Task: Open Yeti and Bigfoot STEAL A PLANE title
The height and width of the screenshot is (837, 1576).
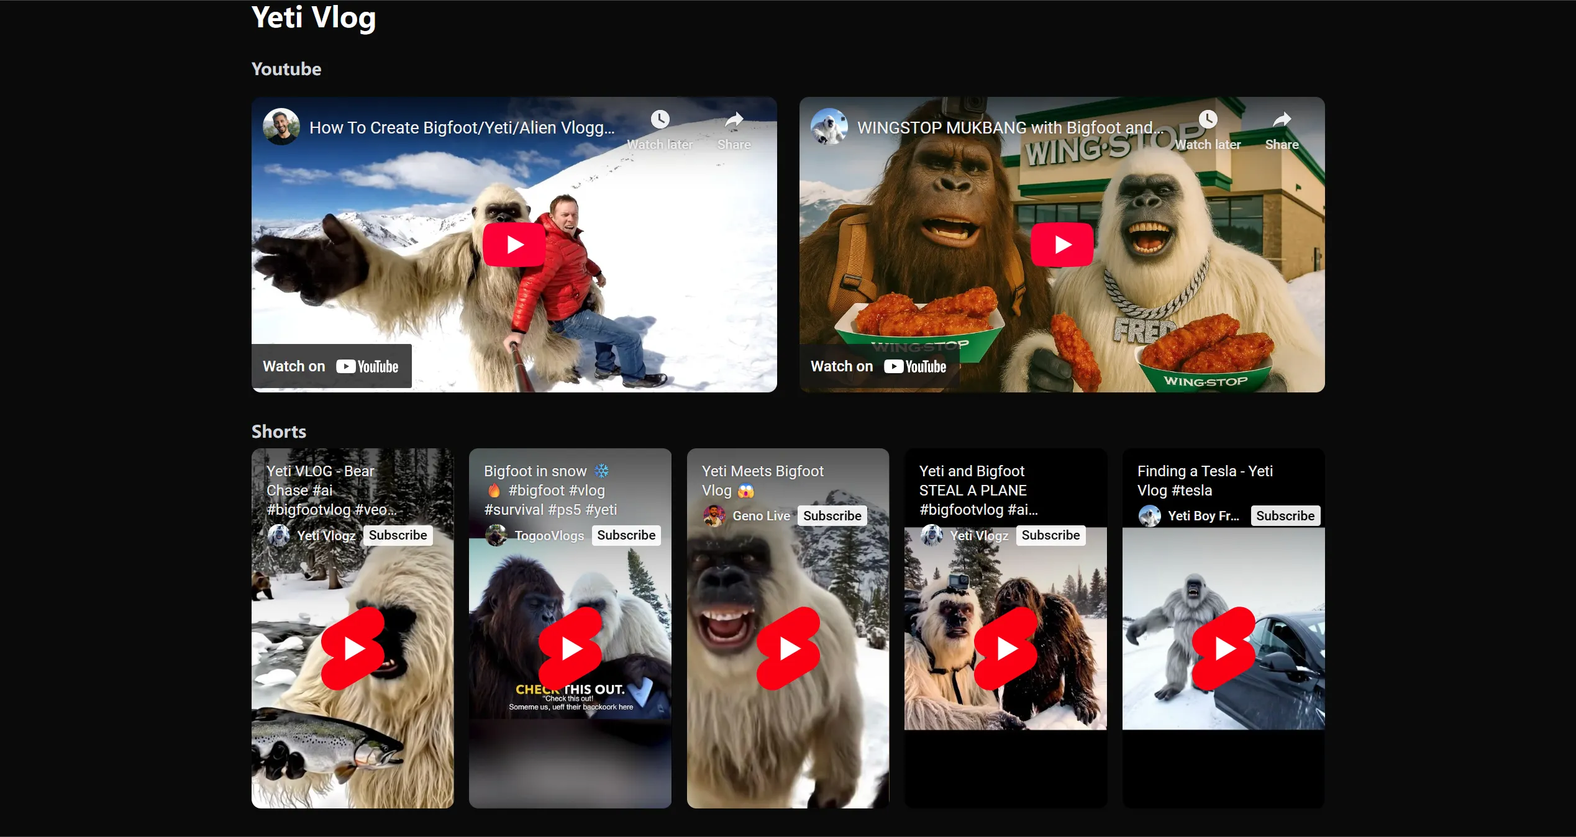Action: 978,490
